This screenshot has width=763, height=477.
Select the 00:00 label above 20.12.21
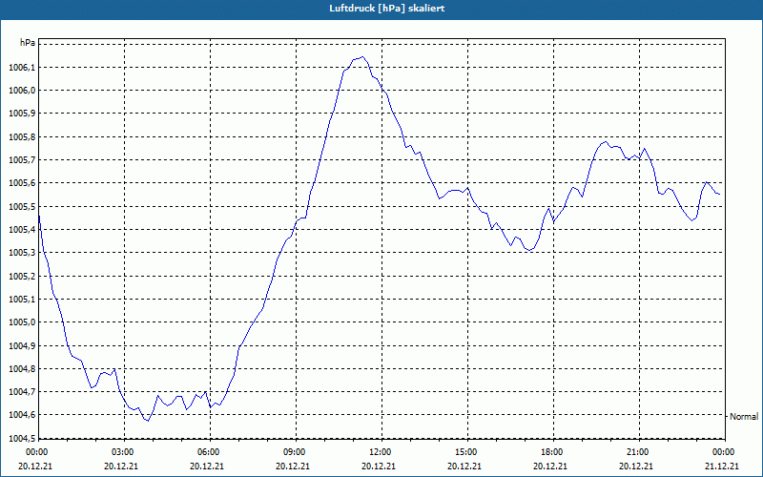pyautogui.click(x=36, y=452)
